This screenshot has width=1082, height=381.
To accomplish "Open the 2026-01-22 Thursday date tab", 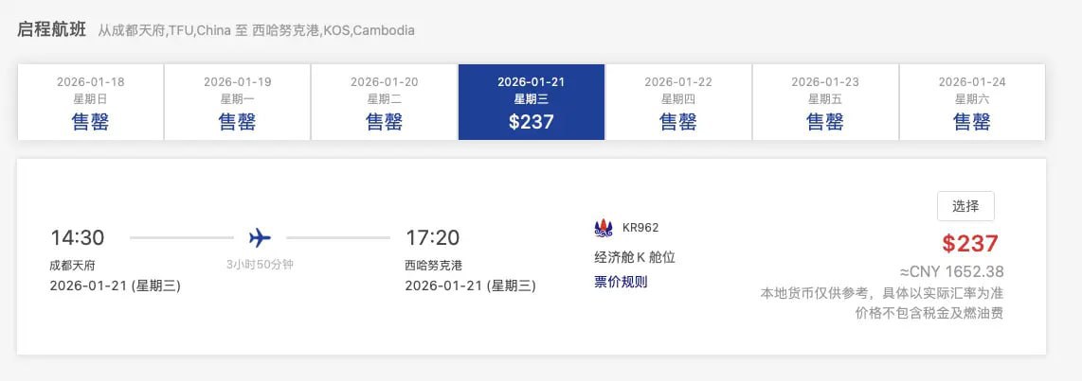I will coord(678,102).
